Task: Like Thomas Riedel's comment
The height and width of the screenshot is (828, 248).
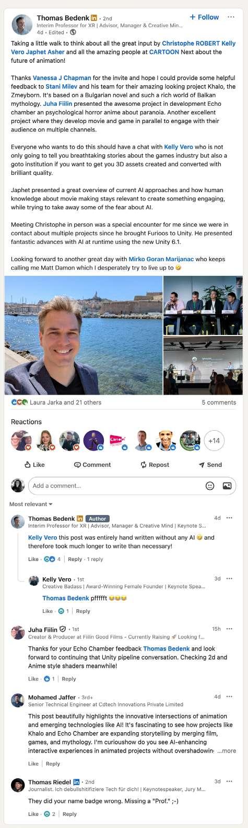Action: point(33,814)
